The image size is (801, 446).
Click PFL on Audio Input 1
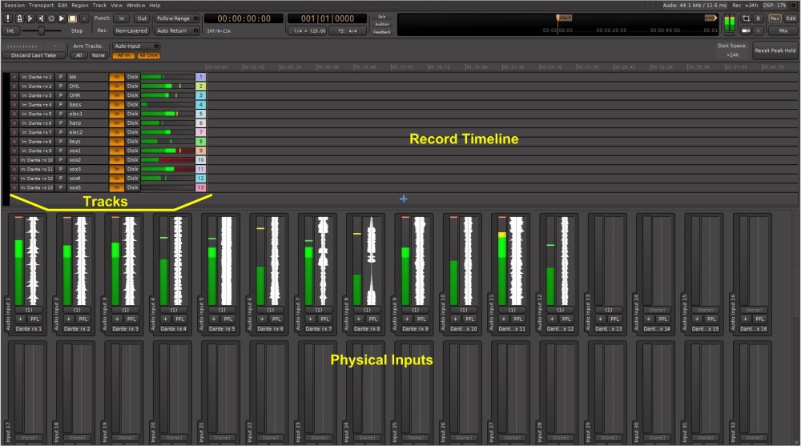coord(34,319)
